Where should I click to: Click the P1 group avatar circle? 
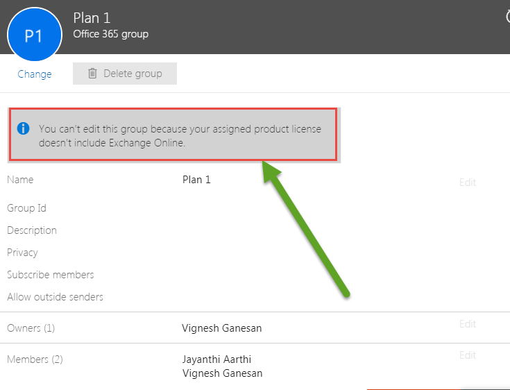point(34,36)
